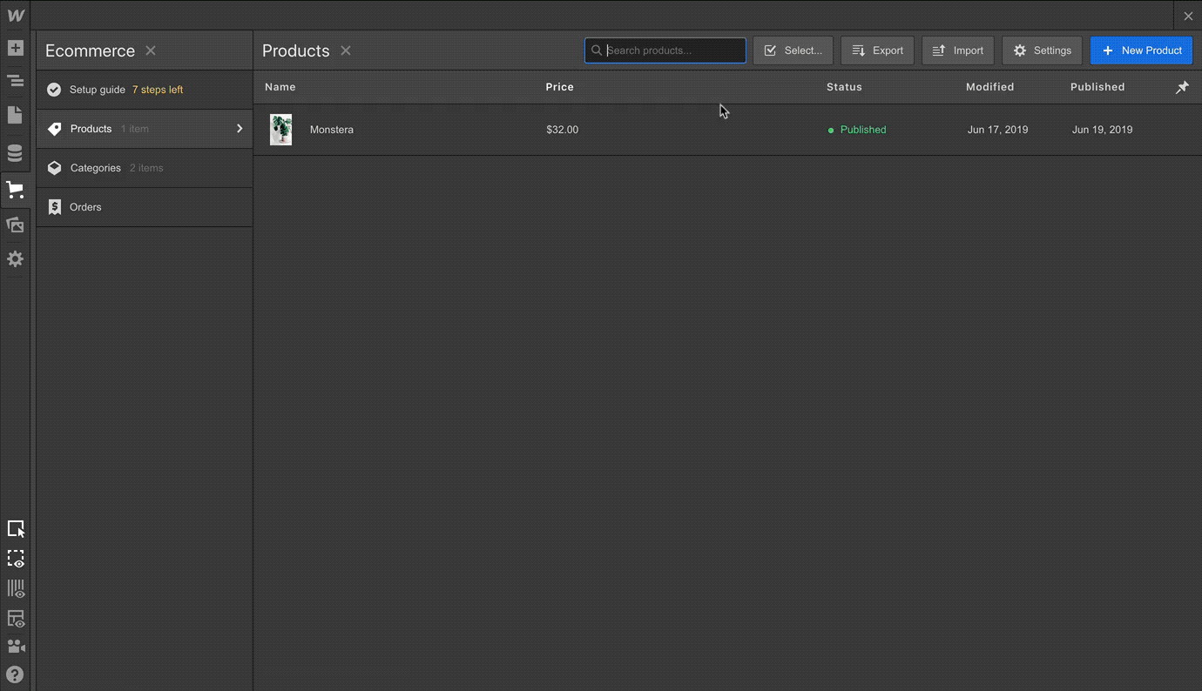Image resolution: width=1202 pixels, height=691 pixels.
Task: Click the Export button
Action: pyautogui.click(x=877, y=50)
